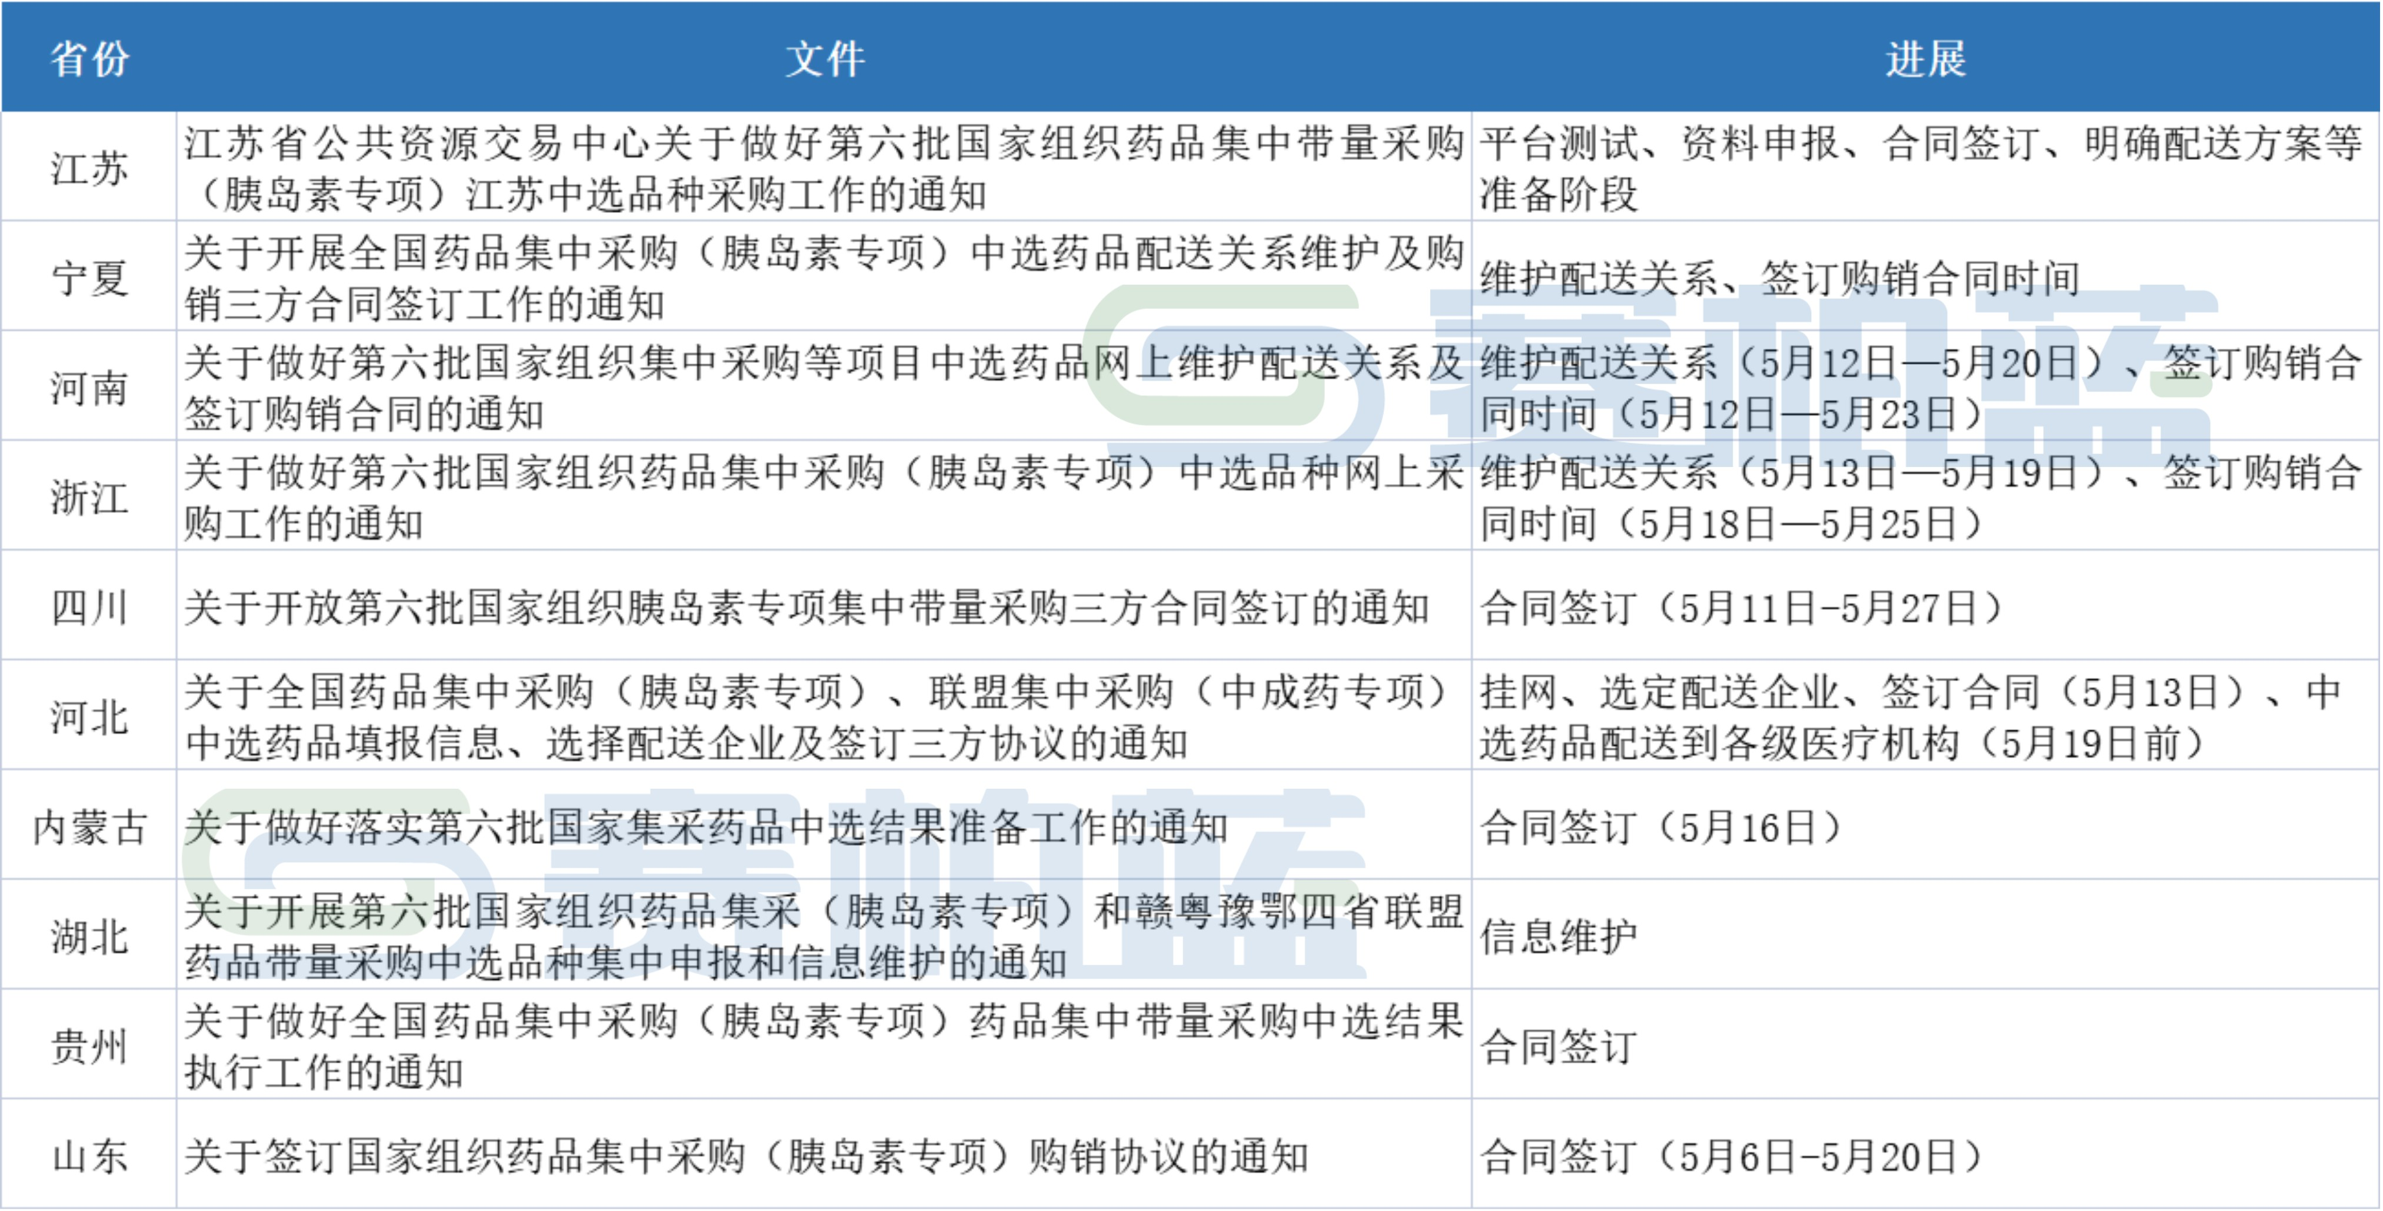2383x1211 pixels.
Task: Click 河南 document 网上维护配送关系及签订购销合同的通知
Action: [824, 386]
